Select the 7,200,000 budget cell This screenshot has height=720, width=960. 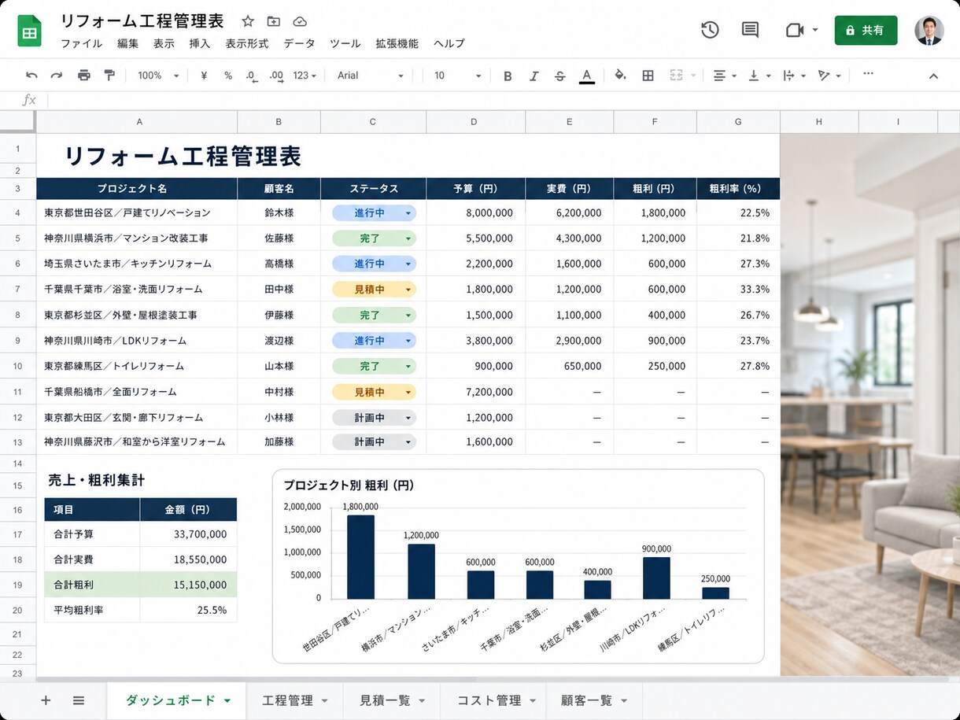point(475,392)
